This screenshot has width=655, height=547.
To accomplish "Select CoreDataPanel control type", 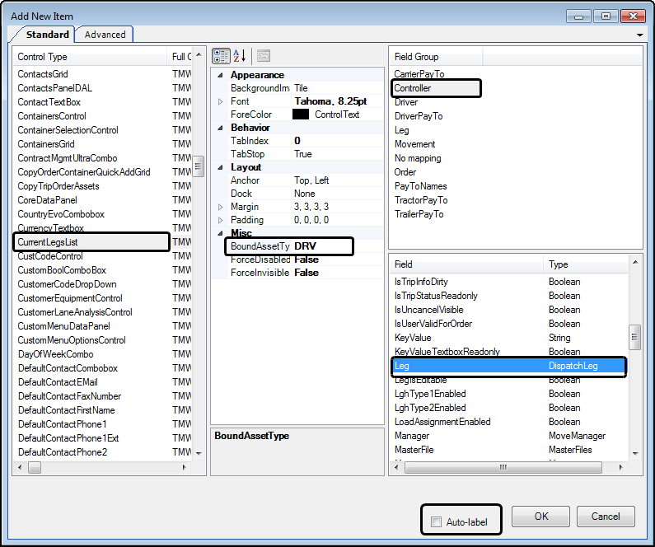I will [47, 200].
